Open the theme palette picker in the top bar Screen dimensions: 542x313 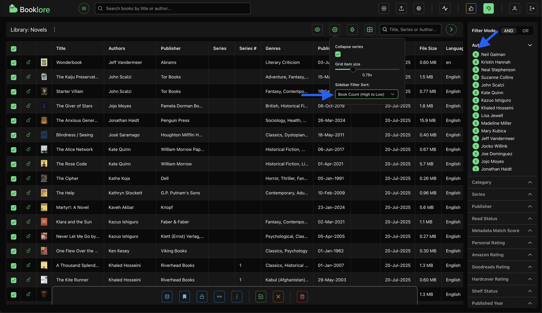click(489, 8)
